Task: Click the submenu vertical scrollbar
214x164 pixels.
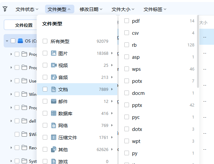Action: (x=198, y=51)
